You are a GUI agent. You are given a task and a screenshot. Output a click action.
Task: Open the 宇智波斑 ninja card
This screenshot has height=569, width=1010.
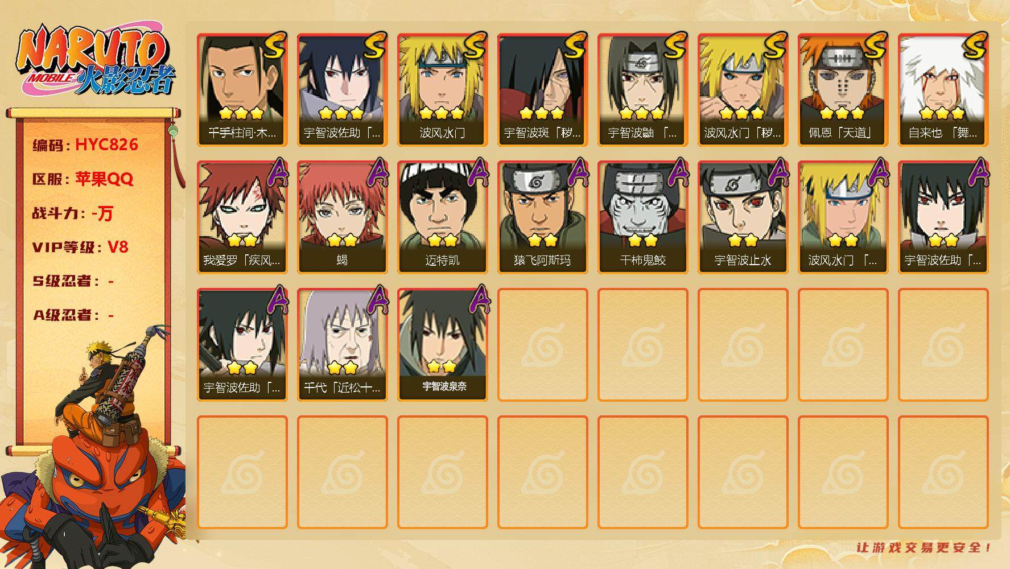(543, 90)
